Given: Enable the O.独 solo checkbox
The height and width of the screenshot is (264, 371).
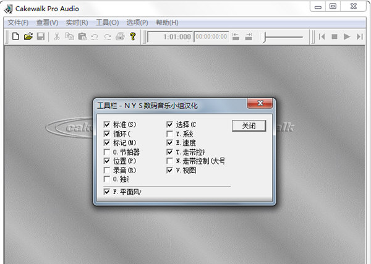Looking at the screenshot, I should click(107, 179).
